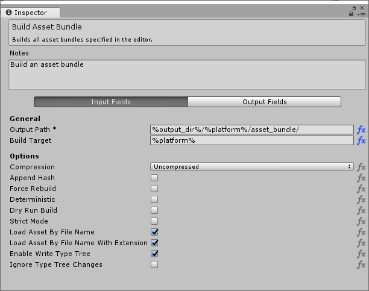This screenshot has height=291, width=369.
Task: Select the Input Fields tab
Action: pyautogui.click(x=111, y=102)
